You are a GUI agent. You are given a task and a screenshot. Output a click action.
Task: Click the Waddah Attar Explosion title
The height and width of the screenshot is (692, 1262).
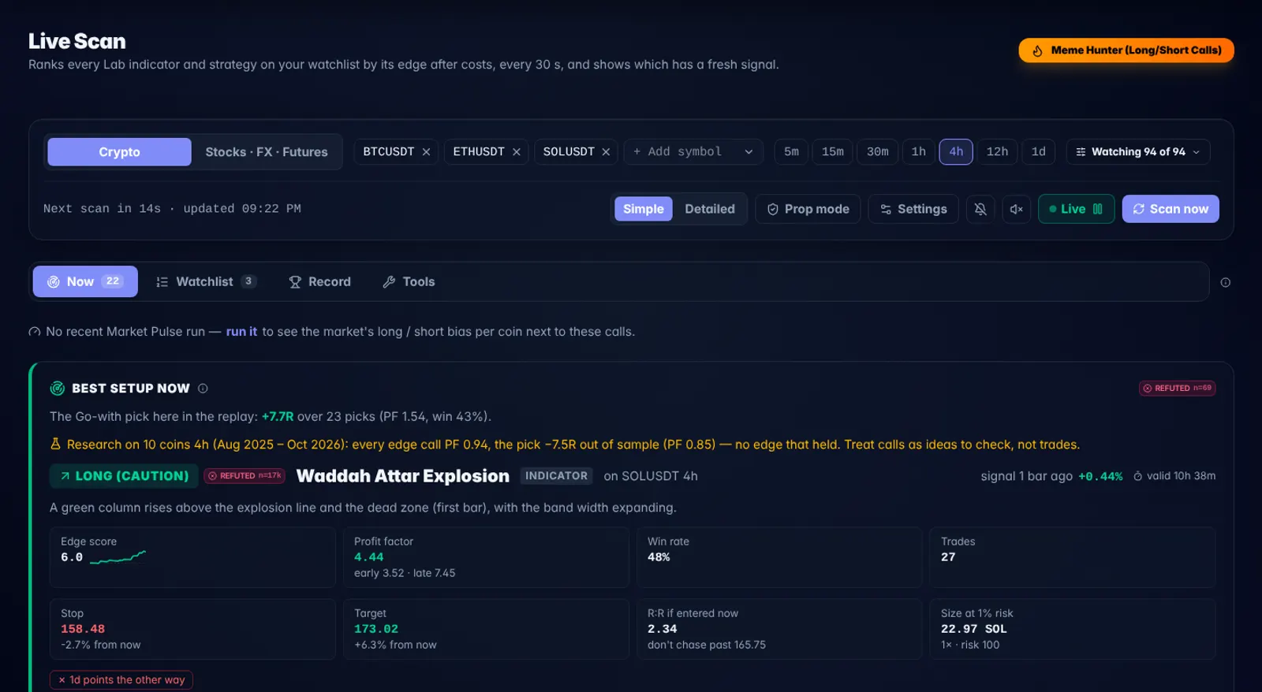coord(403,476)
